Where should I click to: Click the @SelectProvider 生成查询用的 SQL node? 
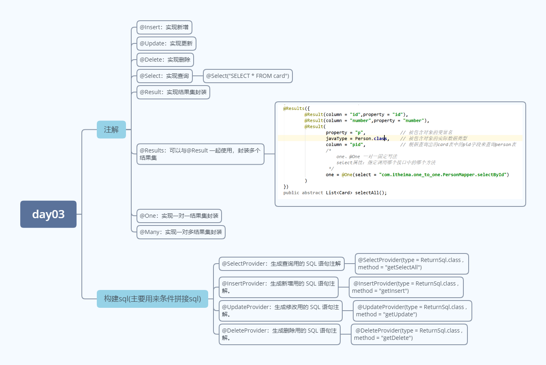pyautogui.click(x=282, y=264)
